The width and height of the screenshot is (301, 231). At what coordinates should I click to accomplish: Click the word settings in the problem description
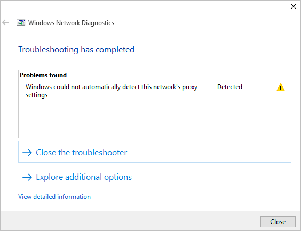tap(36, 95)
